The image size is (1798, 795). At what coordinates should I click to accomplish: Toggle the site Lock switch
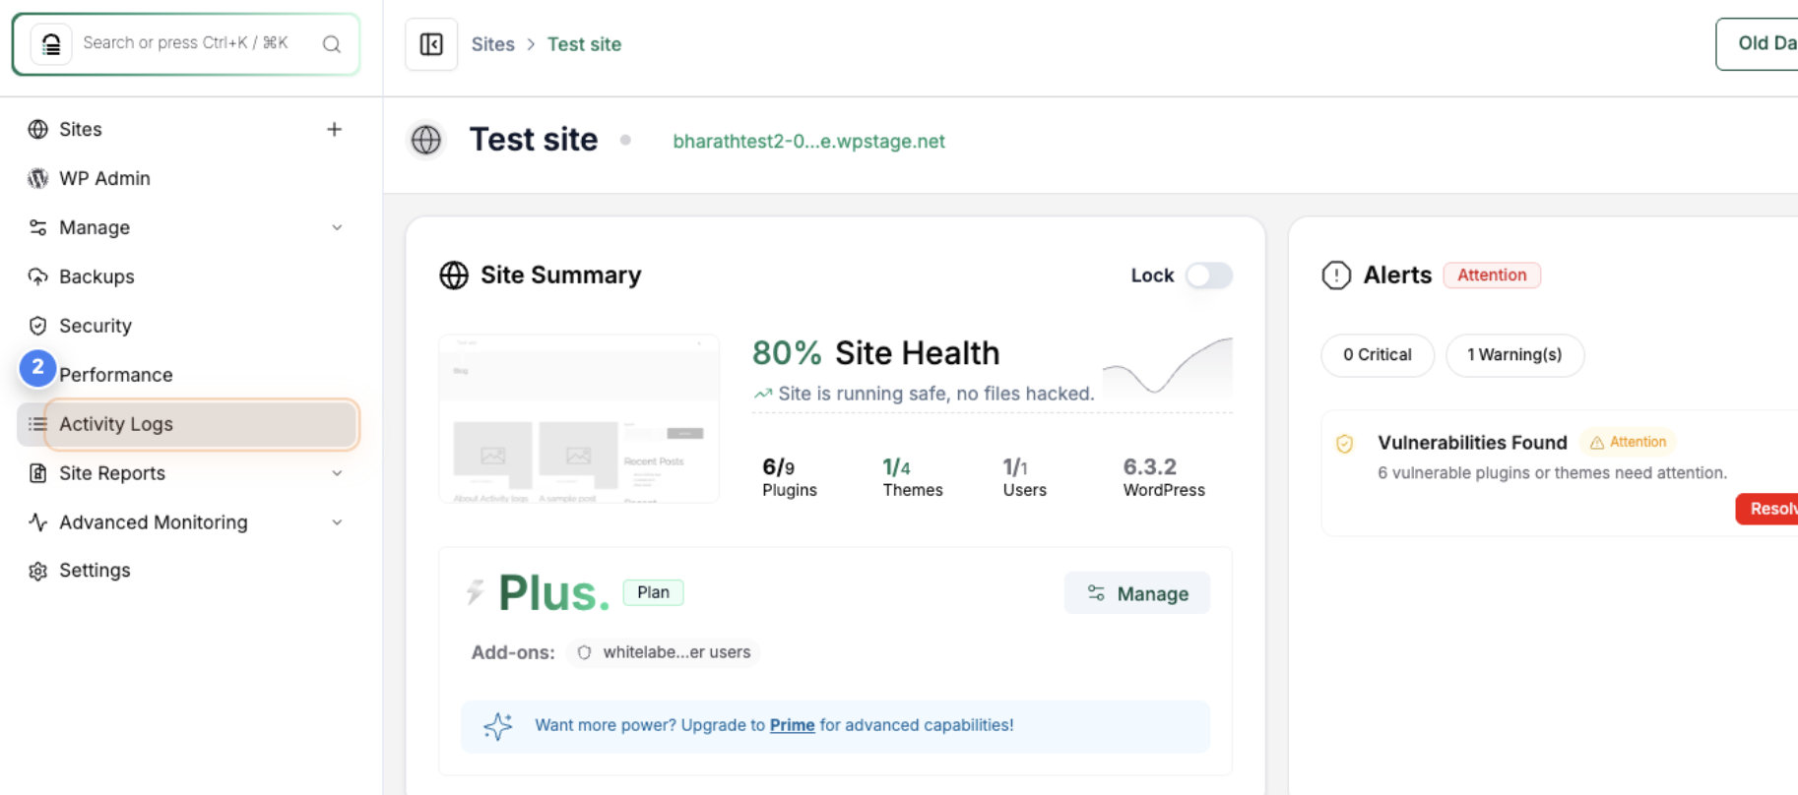1208,275
